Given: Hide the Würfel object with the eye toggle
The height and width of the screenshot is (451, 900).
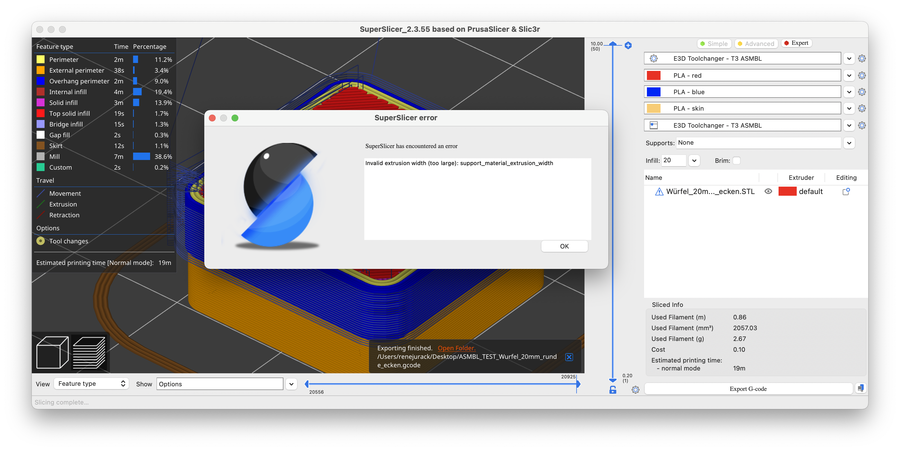Looking at the screenshot, I should 768,191.
